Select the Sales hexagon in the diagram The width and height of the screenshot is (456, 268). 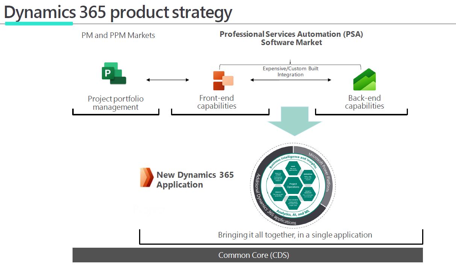[293, 168]
